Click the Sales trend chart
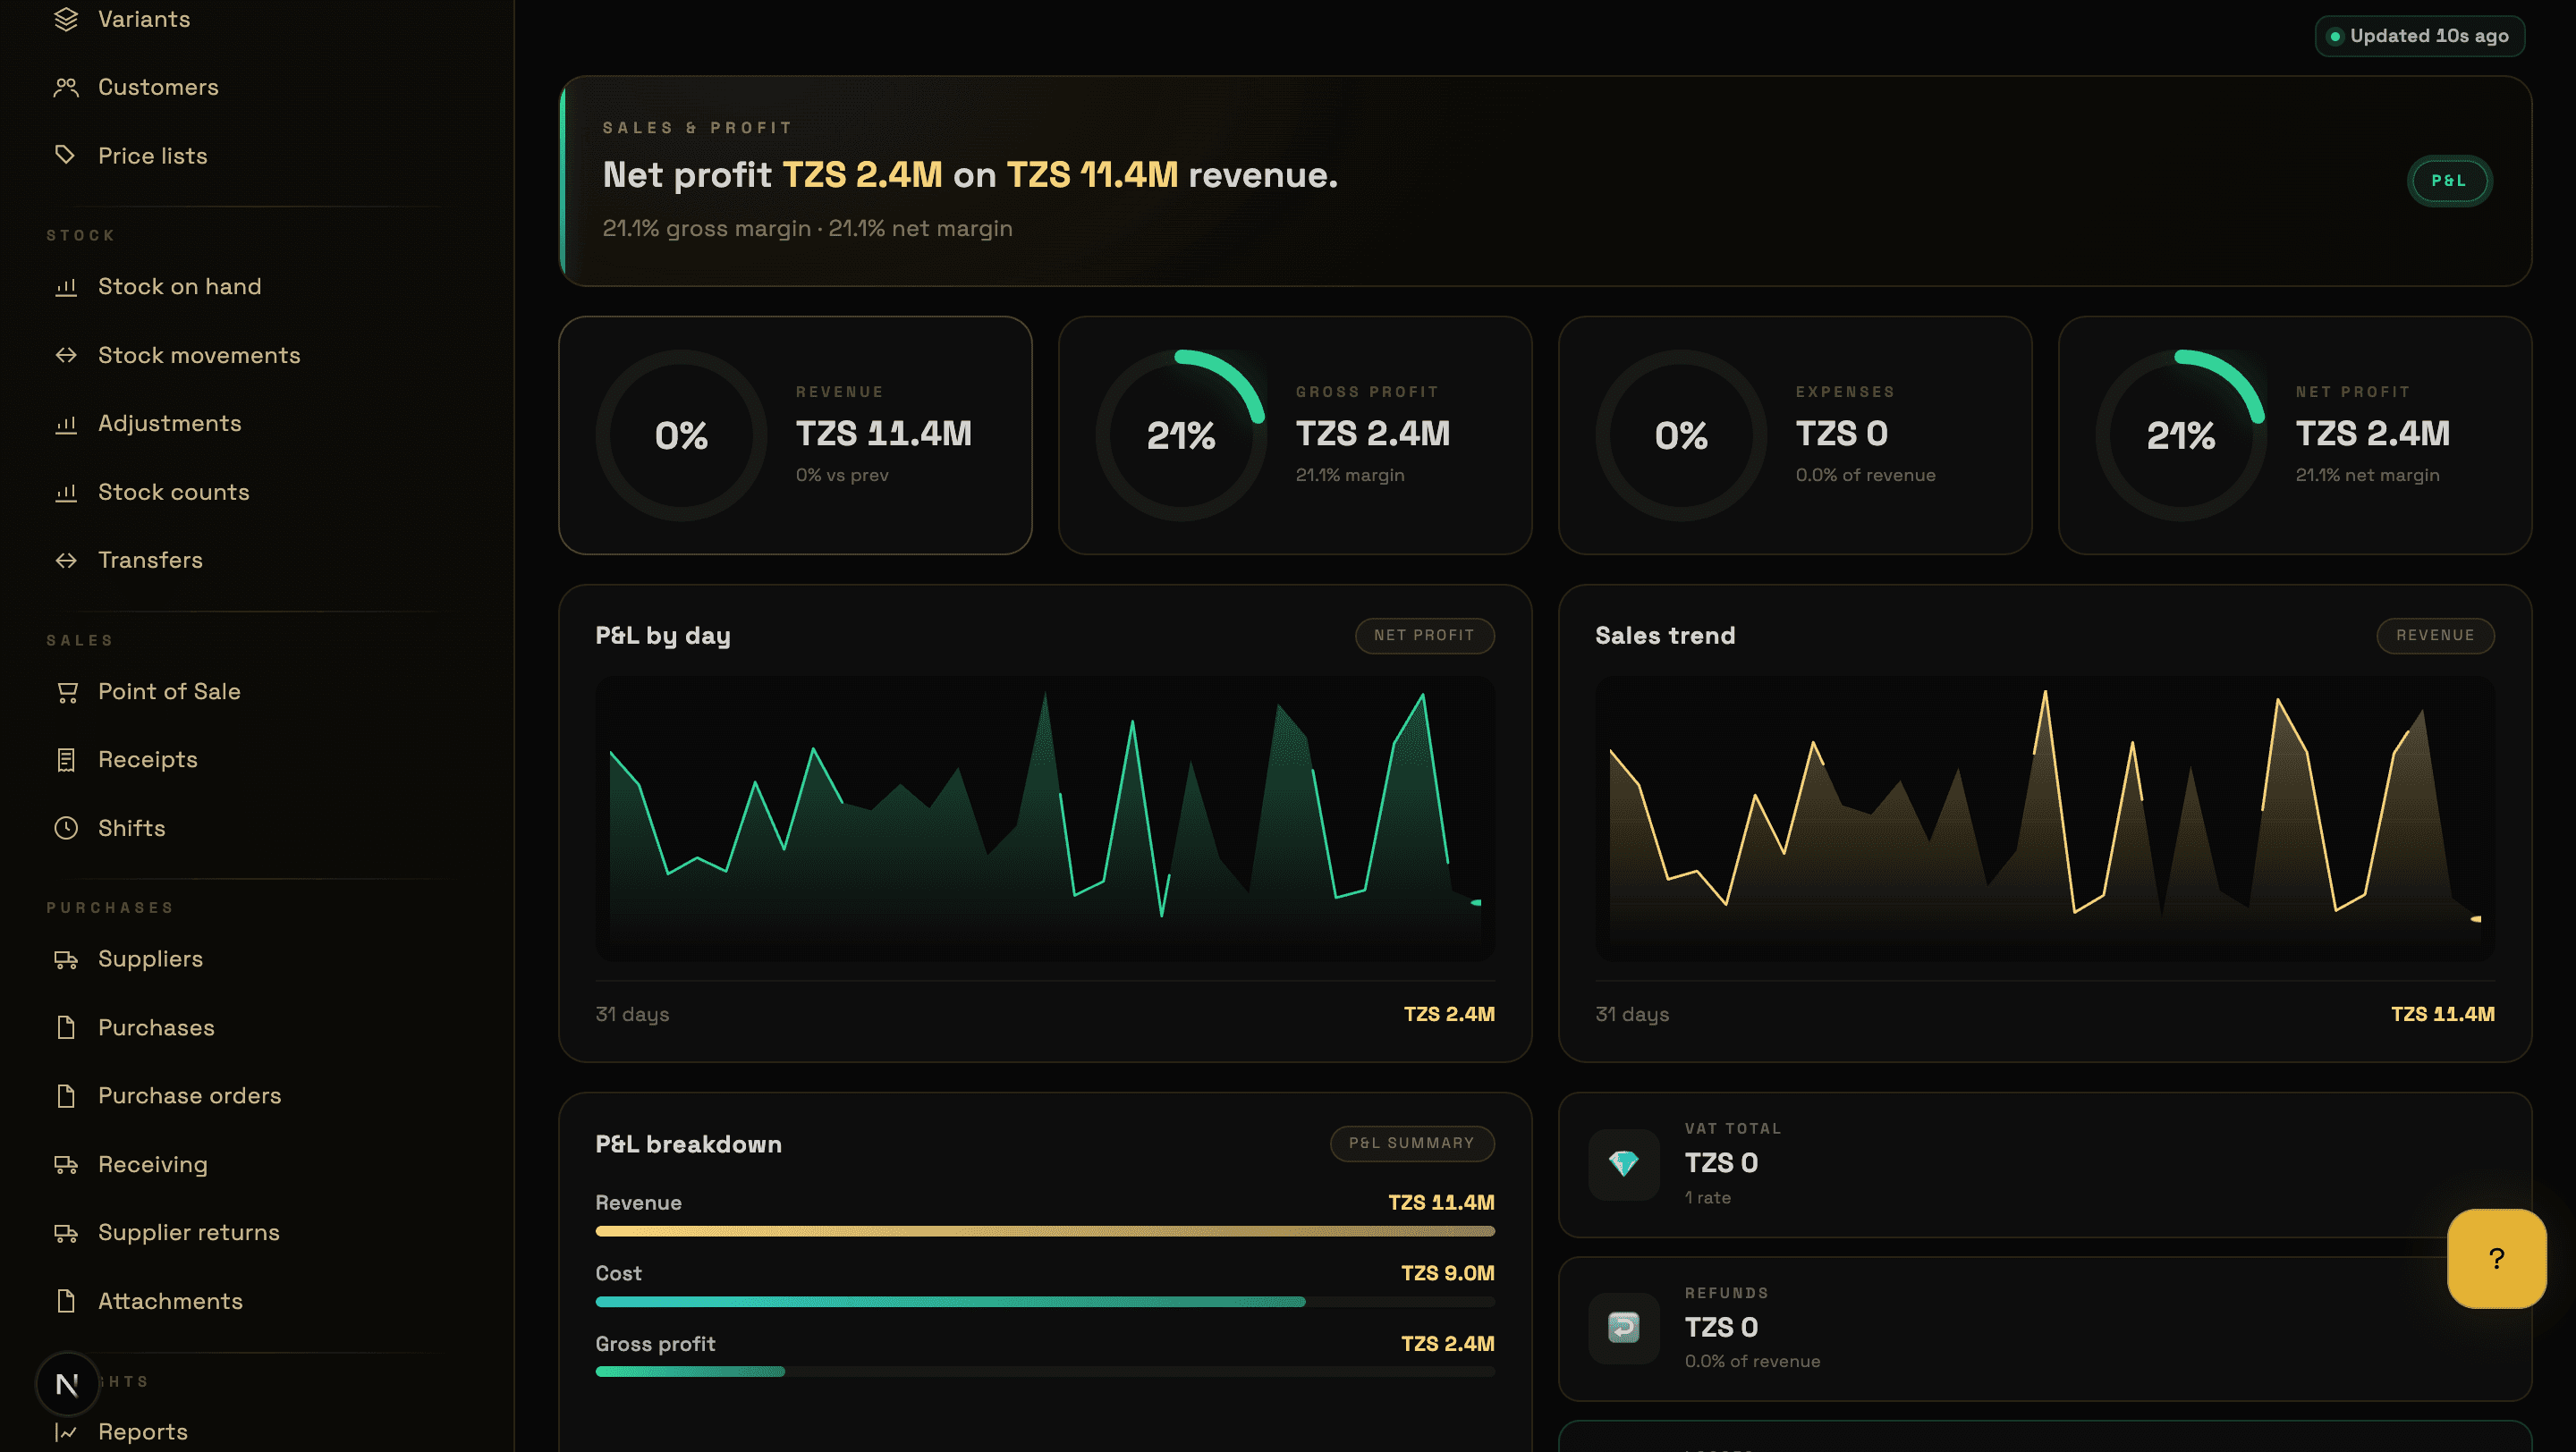This screenshot has width=2576, height=1452. [2045, 818]
